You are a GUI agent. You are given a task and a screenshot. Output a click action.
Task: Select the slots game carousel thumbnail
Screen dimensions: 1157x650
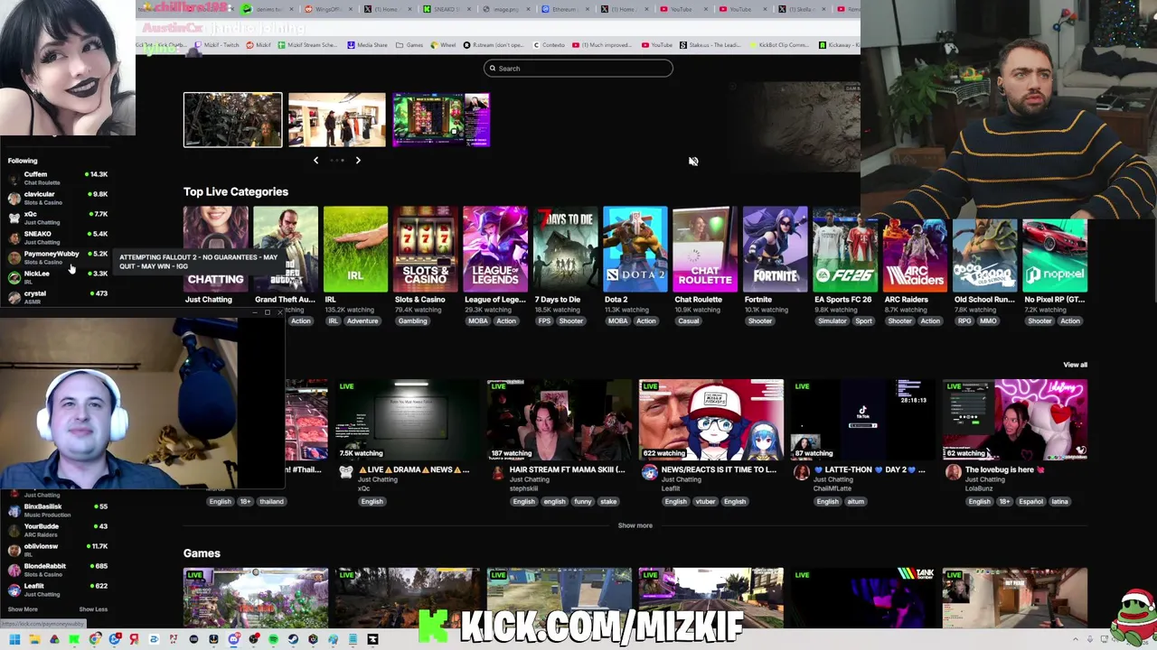(441, 119)
